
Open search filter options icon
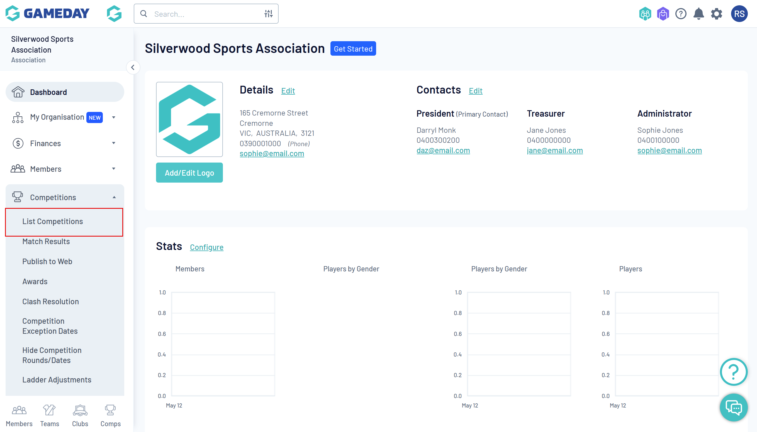268,14
